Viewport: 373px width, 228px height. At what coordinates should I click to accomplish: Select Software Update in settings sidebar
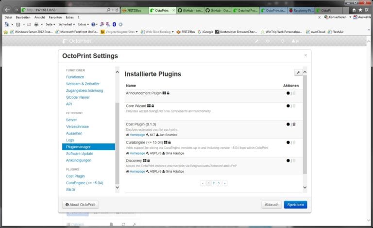pos(80,154)
